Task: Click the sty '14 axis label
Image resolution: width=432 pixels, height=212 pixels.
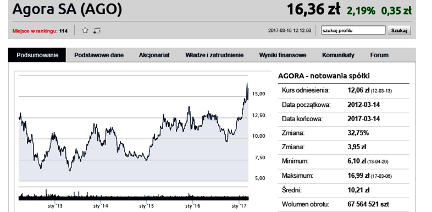Action: (101, 206)
